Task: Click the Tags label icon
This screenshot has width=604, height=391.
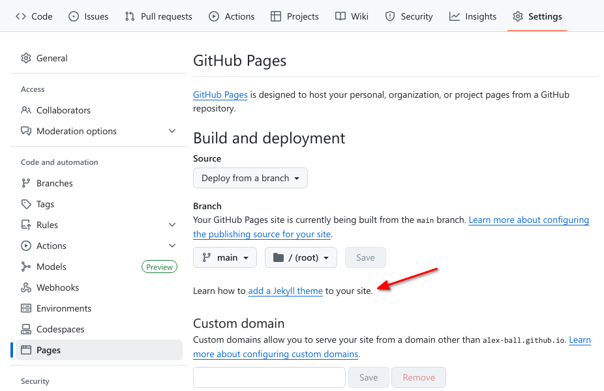Action: point(26,204)
